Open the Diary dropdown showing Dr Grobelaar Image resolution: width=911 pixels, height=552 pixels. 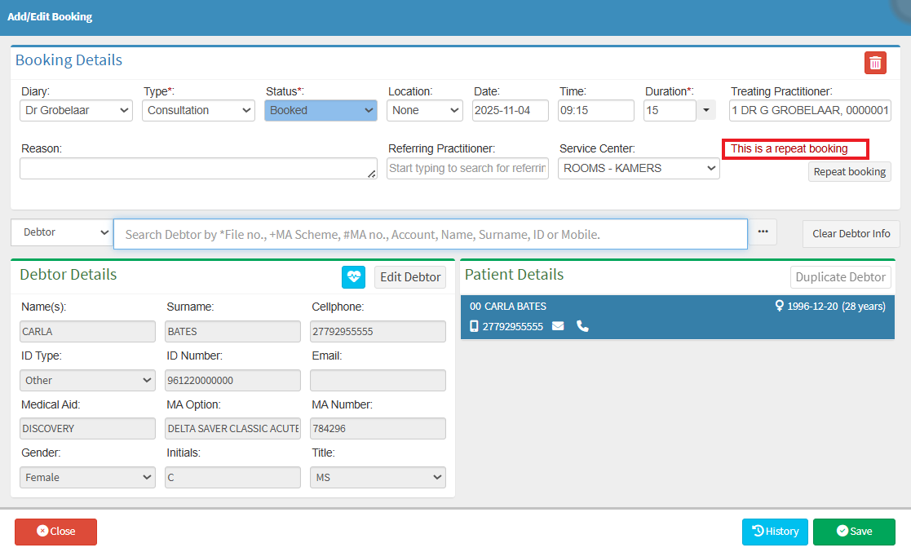76,111
